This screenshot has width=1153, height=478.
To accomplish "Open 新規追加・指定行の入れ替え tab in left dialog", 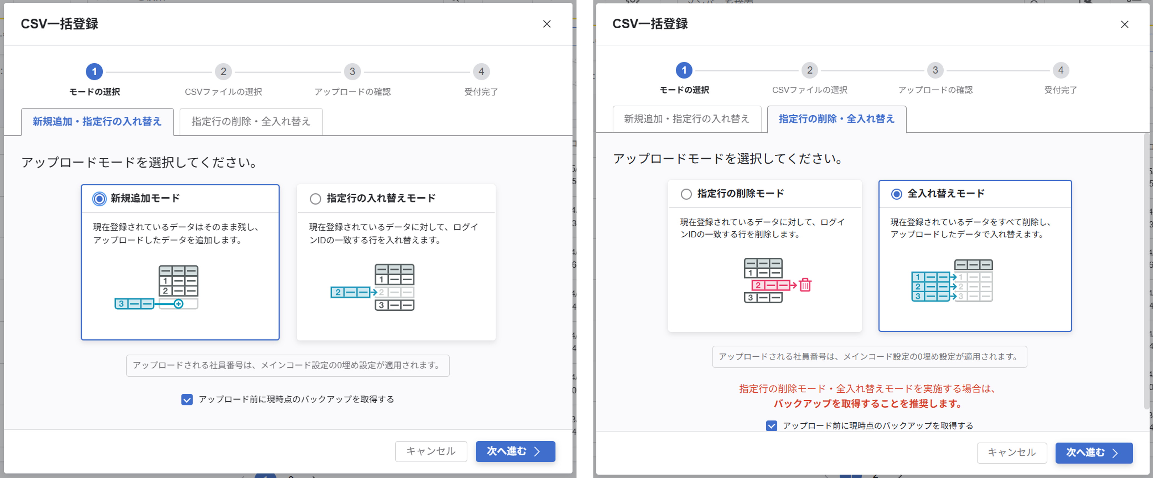I will coord(97,122).
